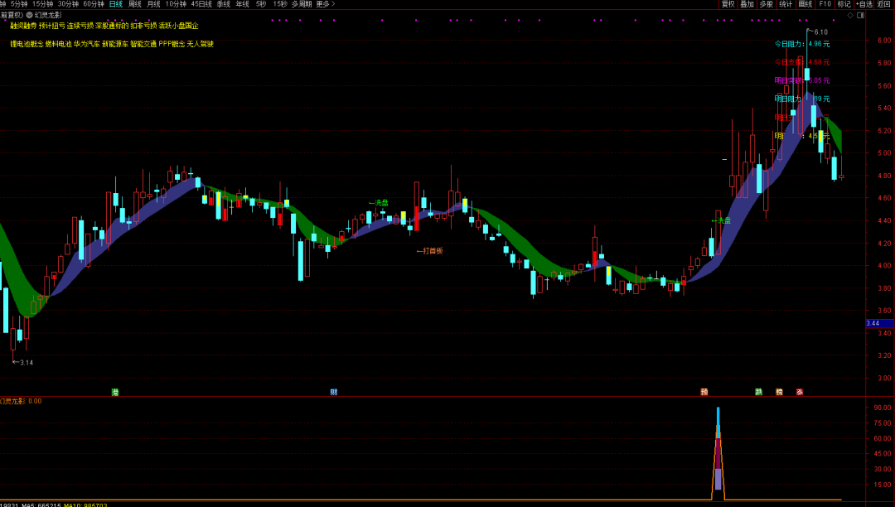Click the circular icon before 幻灵无影
Viewport: 895px width, 507px height.
click(29, 15)
